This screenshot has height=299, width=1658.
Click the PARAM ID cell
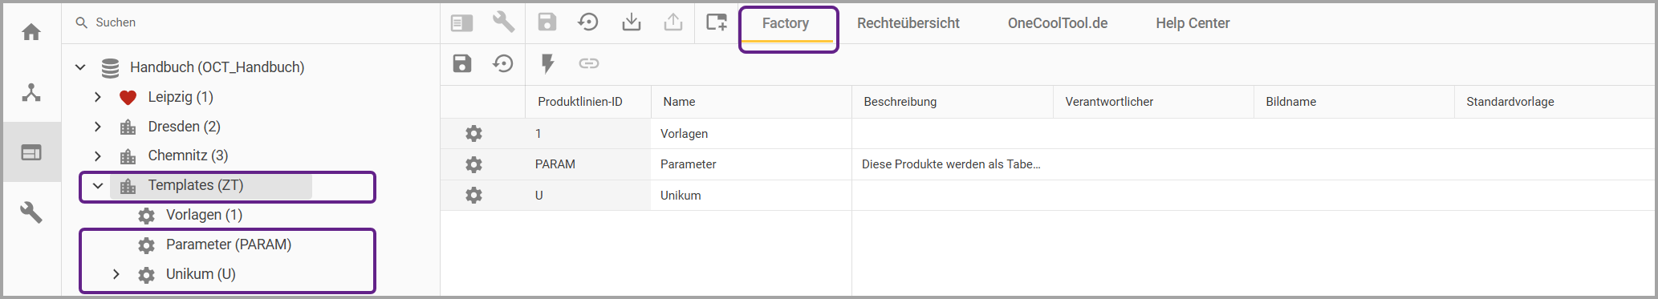[588, 164]
